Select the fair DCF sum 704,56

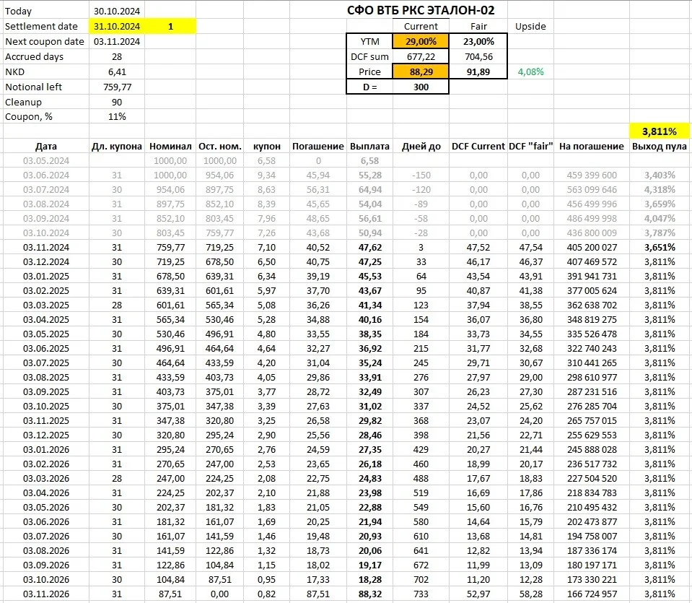[478, 56]
